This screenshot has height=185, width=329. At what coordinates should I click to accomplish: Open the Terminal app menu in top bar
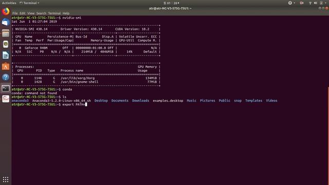tap(29, 3)
